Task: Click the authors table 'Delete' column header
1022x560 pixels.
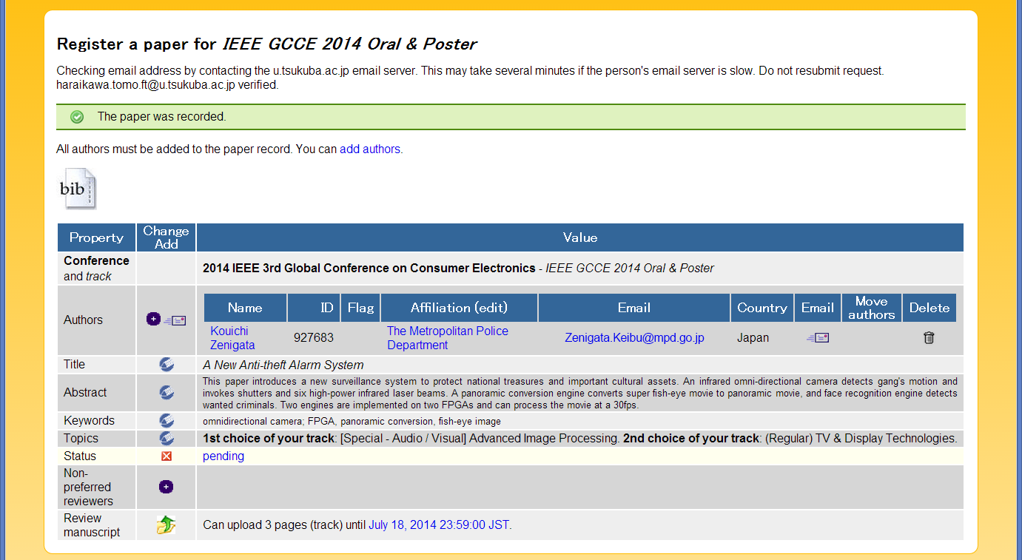Action: click(929, 308)
